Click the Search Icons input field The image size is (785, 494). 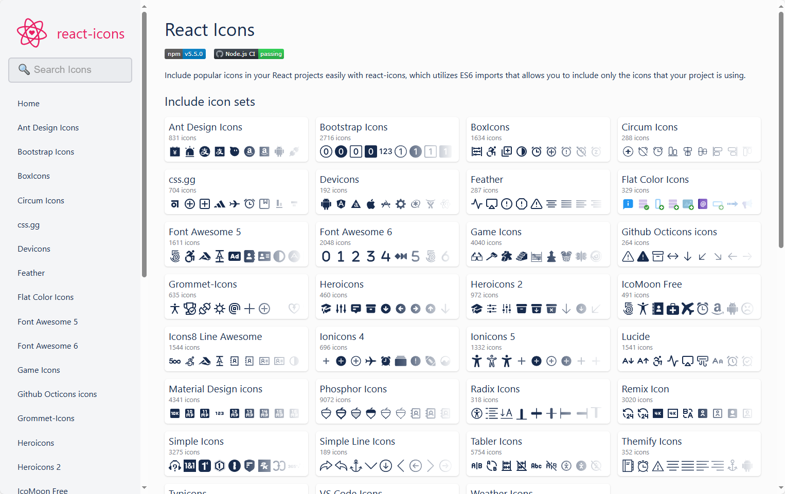(70, 70)
